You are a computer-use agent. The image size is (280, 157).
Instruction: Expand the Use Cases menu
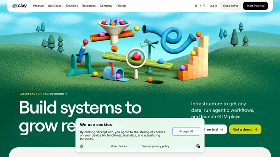click(x=55, y=6)
